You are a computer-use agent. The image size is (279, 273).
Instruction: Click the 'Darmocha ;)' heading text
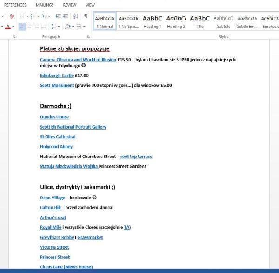(x=56, y=106)
